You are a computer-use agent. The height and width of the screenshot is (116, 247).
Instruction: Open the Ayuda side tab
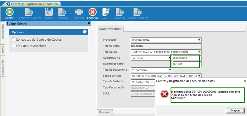3,50
